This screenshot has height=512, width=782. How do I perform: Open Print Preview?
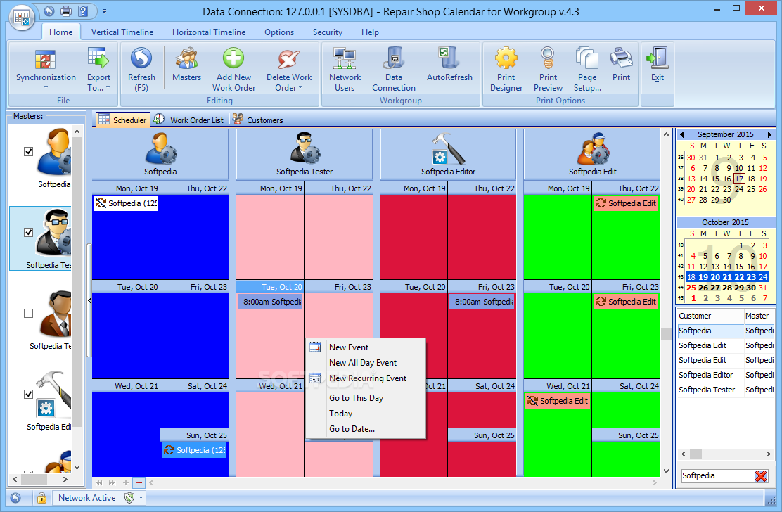click(x=548, y=70)
